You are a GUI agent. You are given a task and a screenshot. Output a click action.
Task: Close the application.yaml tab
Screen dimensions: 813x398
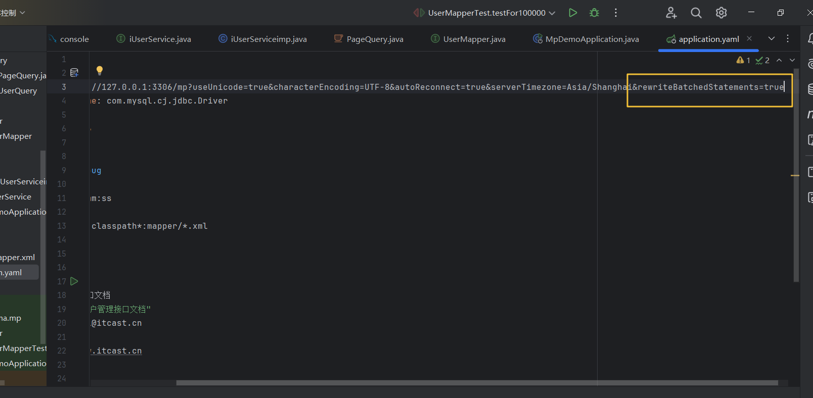[749, 39]
